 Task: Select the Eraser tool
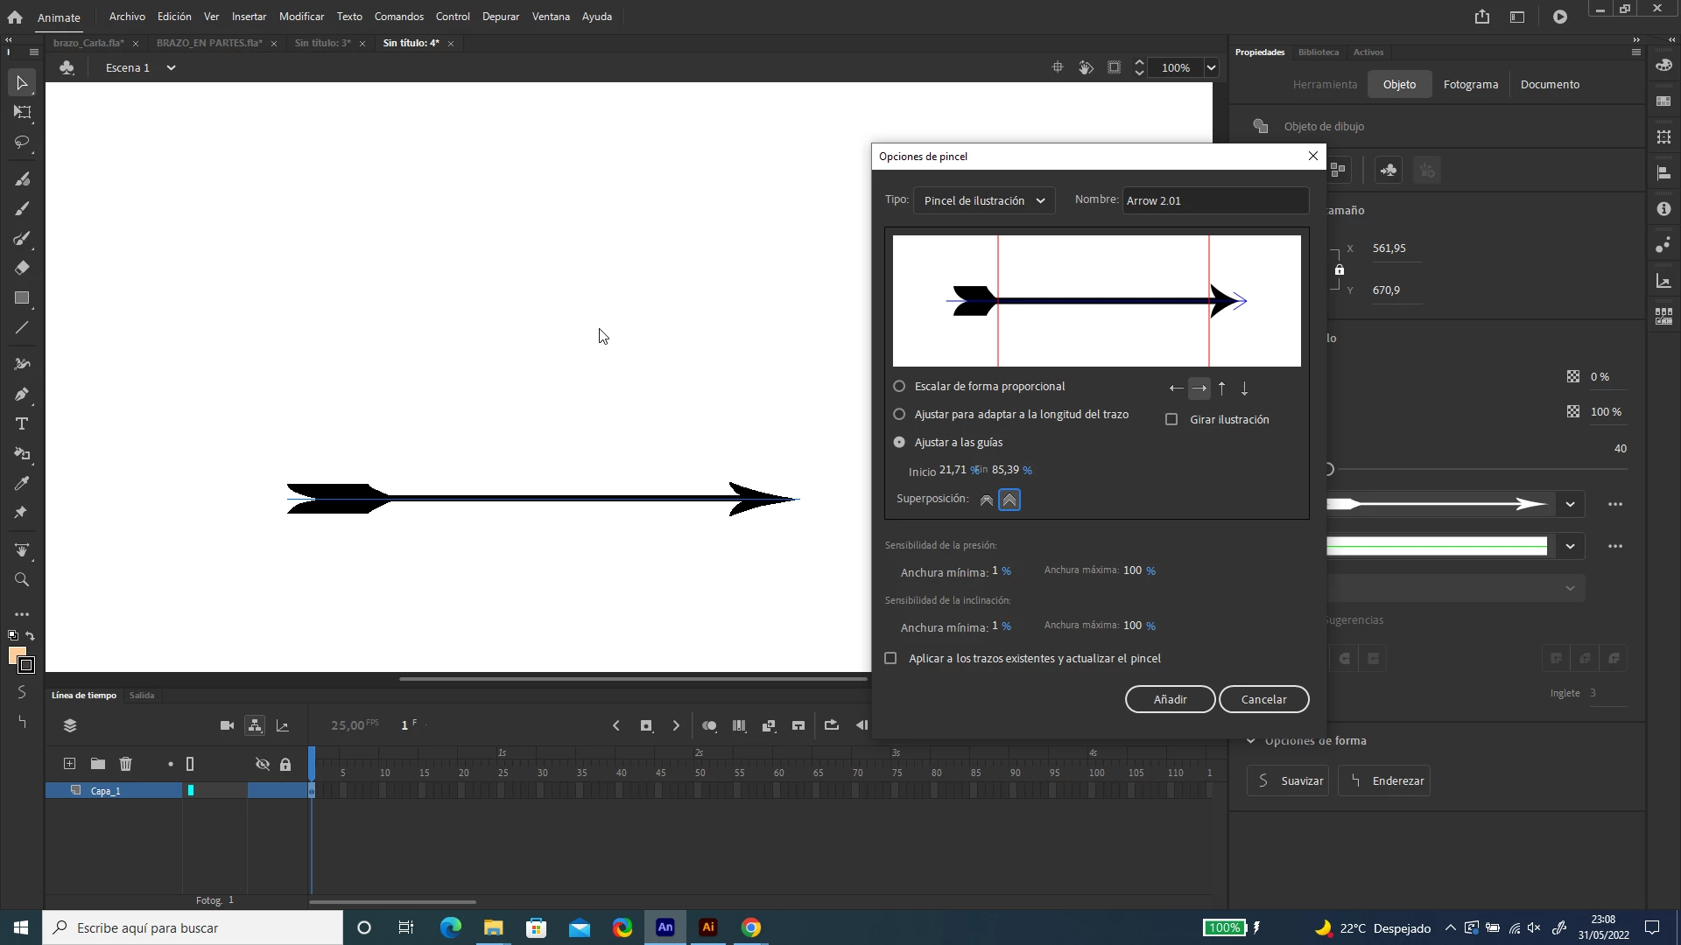point(22,268)
